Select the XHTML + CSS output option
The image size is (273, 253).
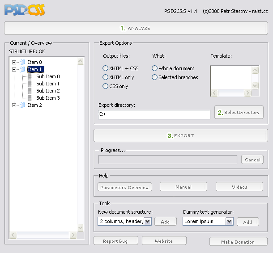tap(106, 68)
